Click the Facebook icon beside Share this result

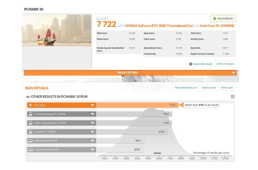[x=191, y=64]
